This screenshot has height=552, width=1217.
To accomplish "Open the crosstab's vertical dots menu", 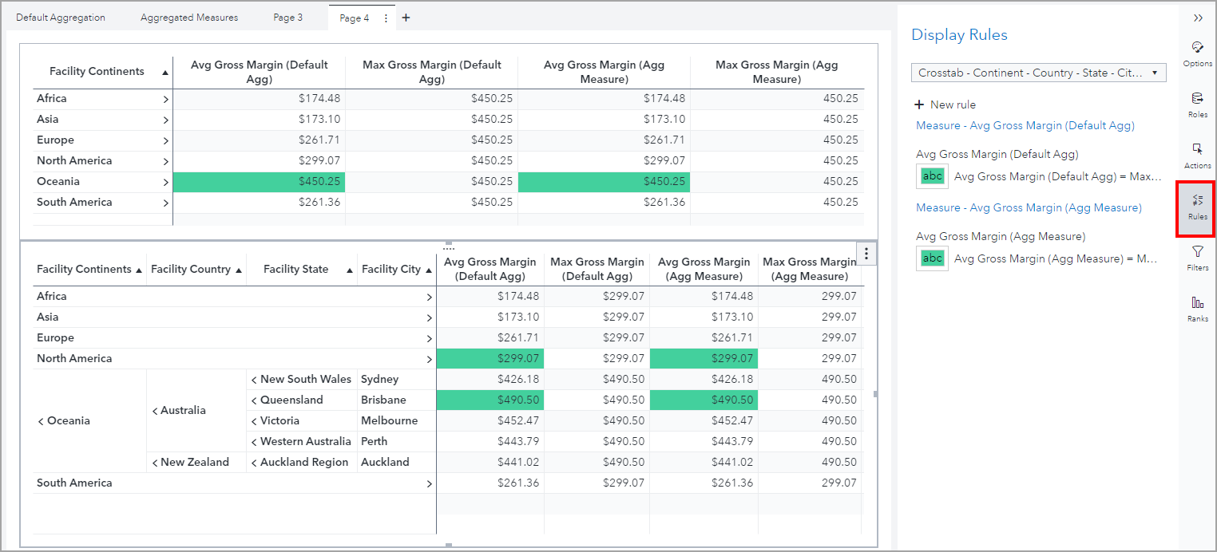I will [x=866, y=253].
